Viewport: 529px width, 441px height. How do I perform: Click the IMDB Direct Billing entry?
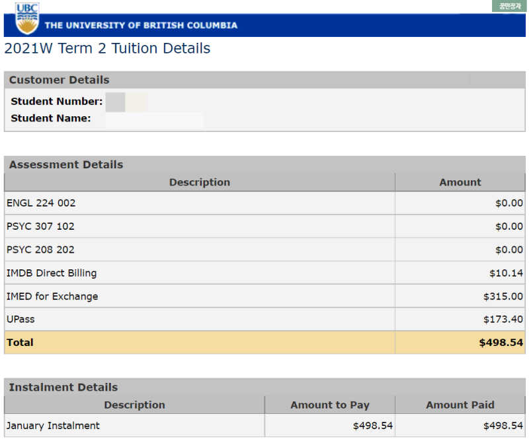tap(52, 273)
